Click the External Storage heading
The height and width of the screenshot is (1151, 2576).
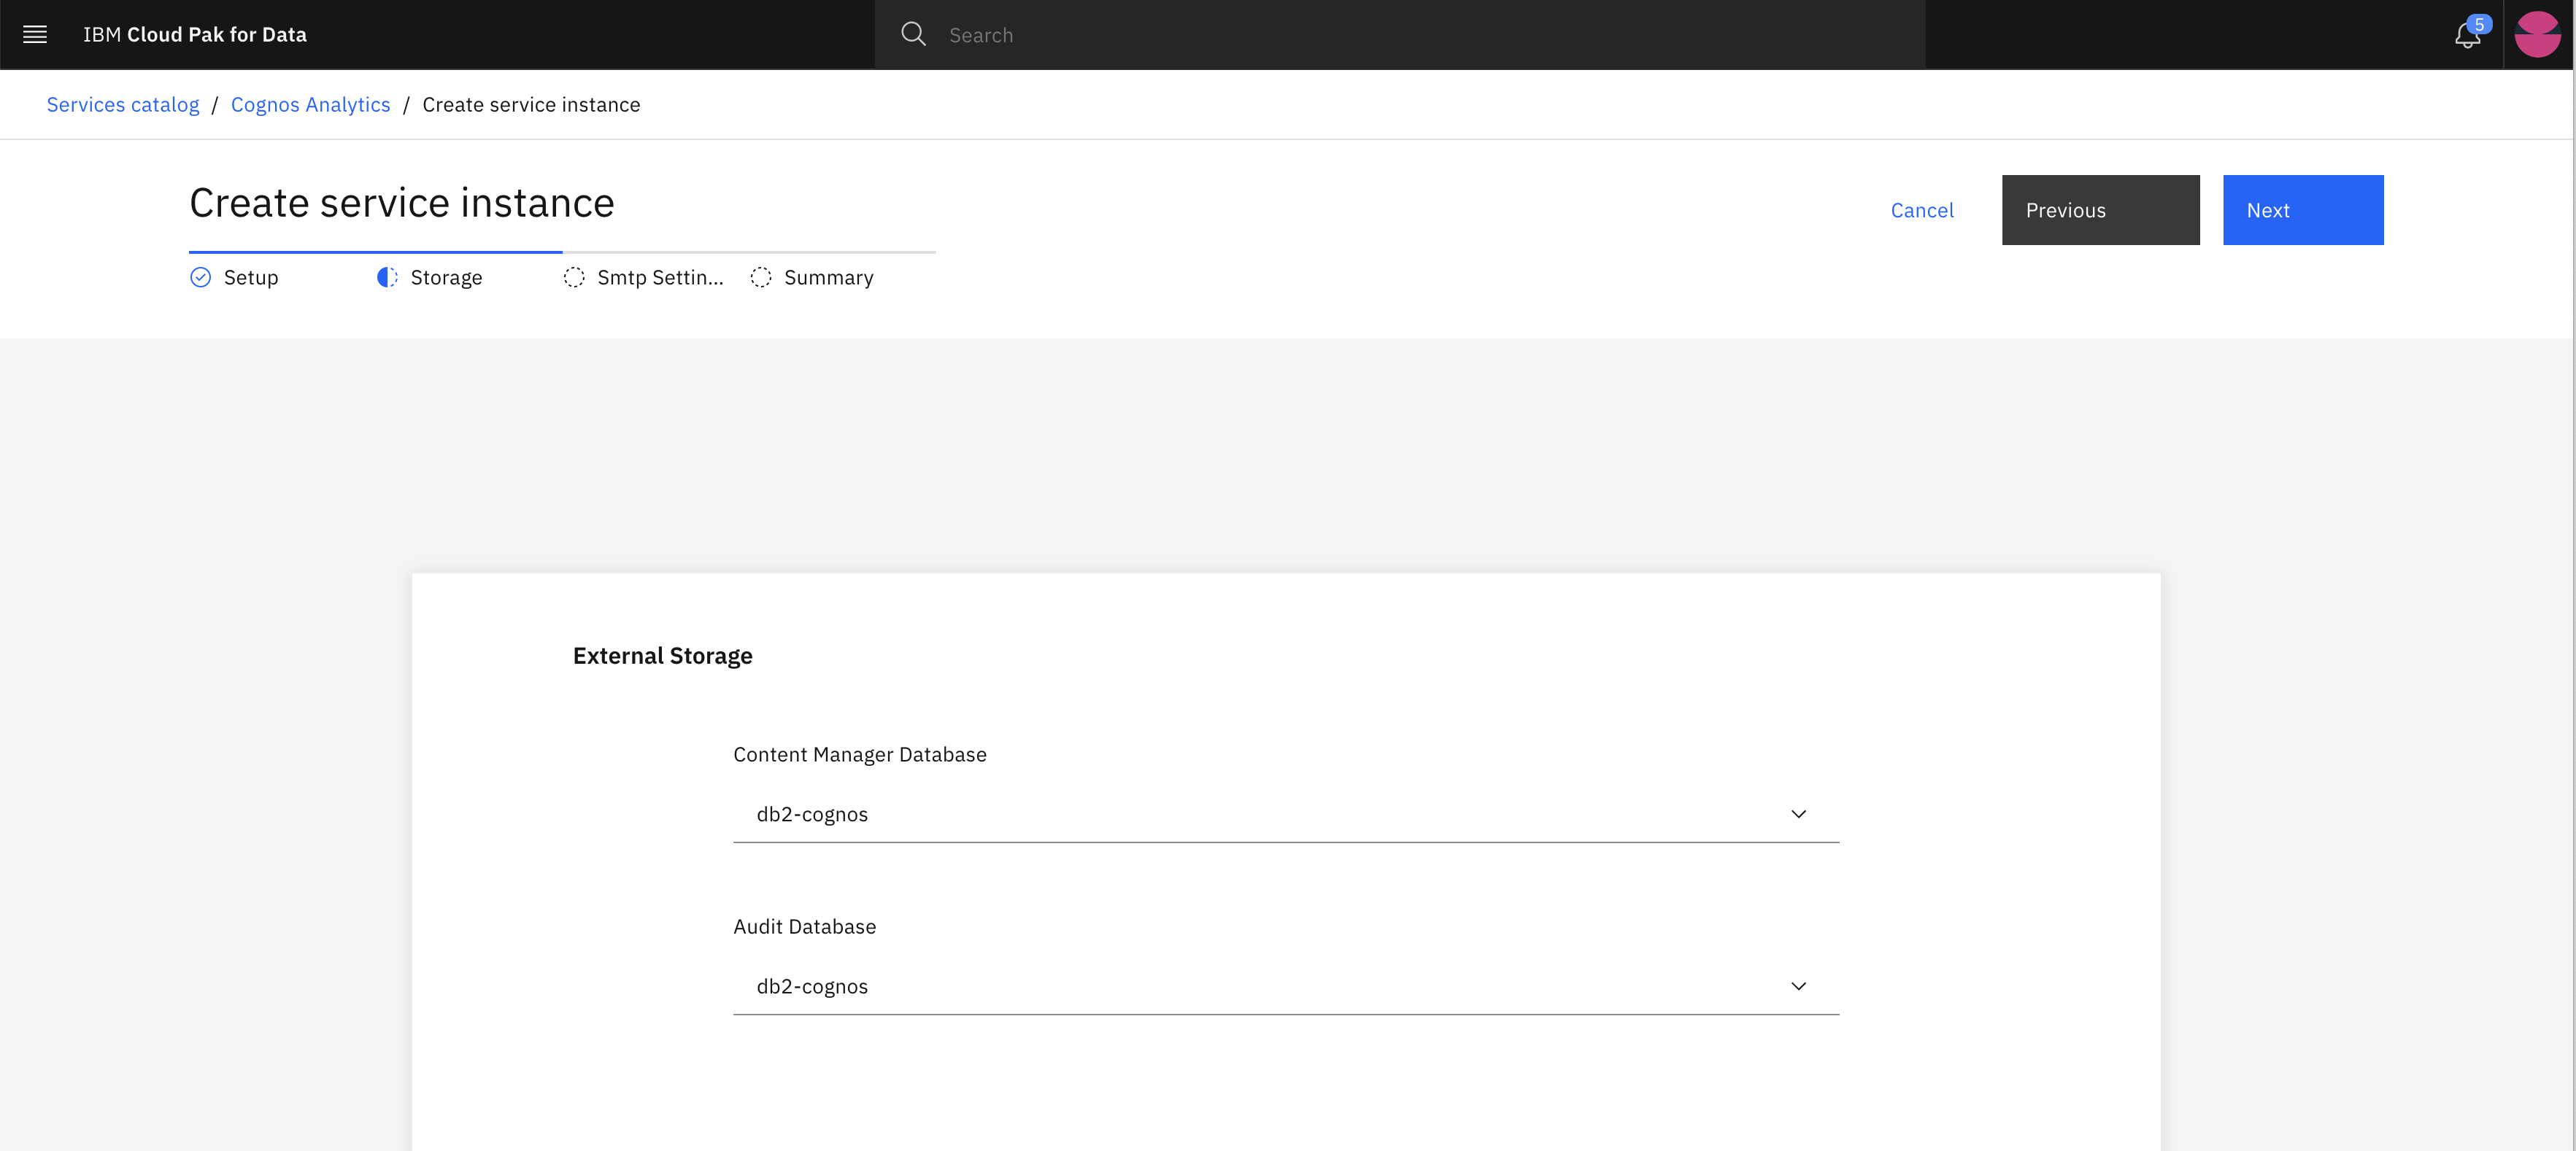662,656
